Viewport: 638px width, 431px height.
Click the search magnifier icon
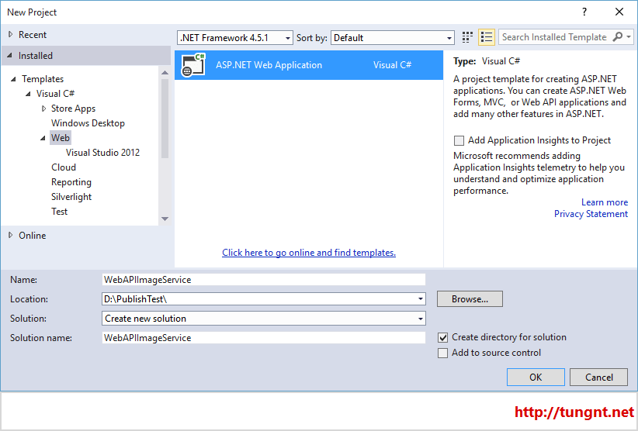[x=617, y=37]
